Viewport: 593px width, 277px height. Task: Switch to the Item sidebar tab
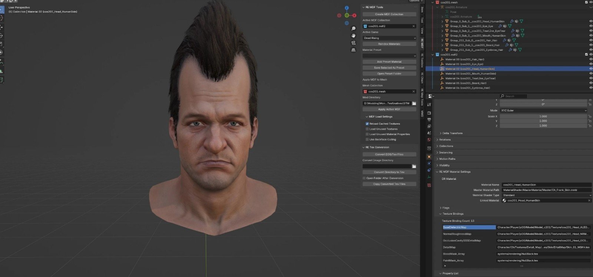tap(422, 10)
